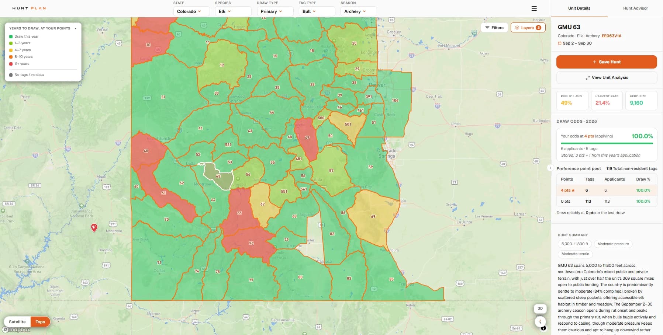Image resolution: width=663 pixels, height=335 pixels.
Task: Open the hamburger menu icon
Action: pyautogui.click(x=534, y=8)
